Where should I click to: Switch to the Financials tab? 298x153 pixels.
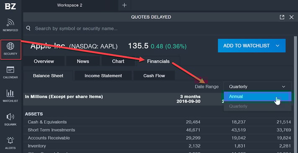pyautogui.click(x=158, y=61)
